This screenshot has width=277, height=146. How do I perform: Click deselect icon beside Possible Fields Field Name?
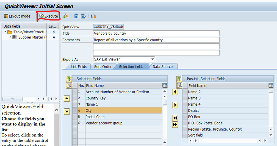tap(179, 86)
